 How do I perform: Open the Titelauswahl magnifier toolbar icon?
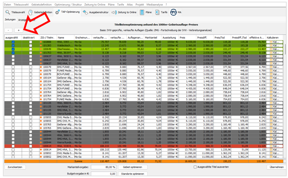coord(8,12)
